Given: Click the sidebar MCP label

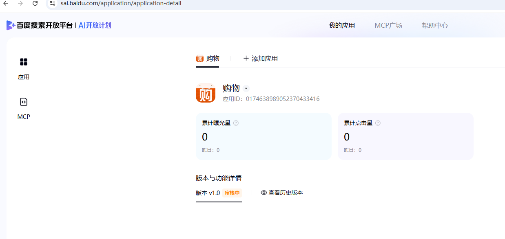Looking at the screenshot, I should [24, 117].
